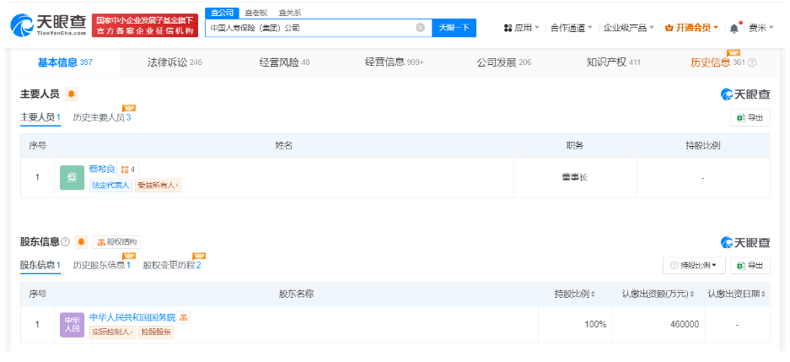
Task: Open the 蔡希良 person link
Action: tap(102, 170)
